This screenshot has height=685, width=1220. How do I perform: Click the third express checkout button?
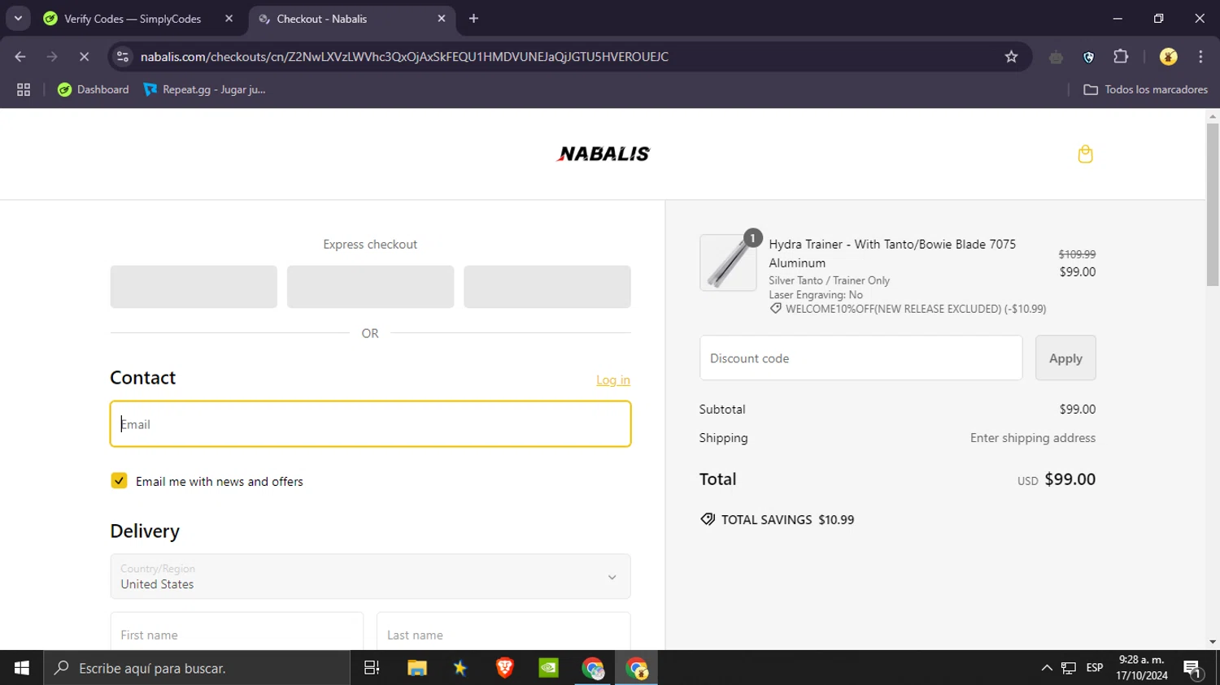point(547,287)
